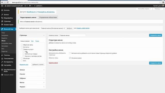Open Медиафайлы media icon
Screen dimensions: 165x93
(2, 18)
